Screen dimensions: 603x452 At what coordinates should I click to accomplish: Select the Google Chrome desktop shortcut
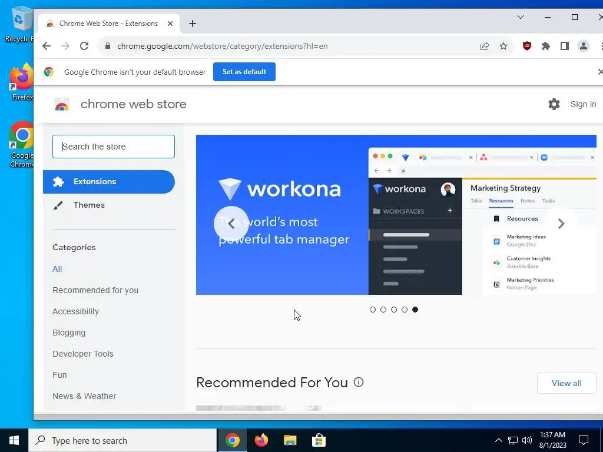[21, 145]
